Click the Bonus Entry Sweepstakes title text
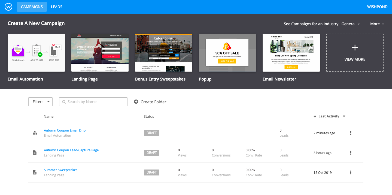The height and width of the screenshot is (195, 392). coord(160,79)
